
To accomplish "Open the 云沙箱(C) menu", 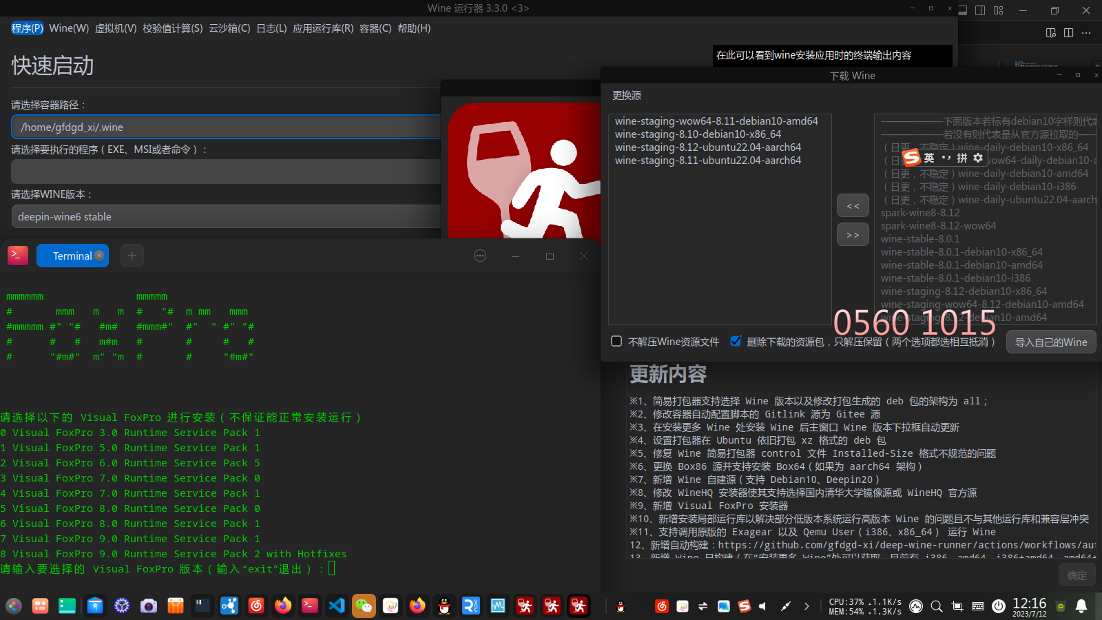I will [x=229, y=28].
